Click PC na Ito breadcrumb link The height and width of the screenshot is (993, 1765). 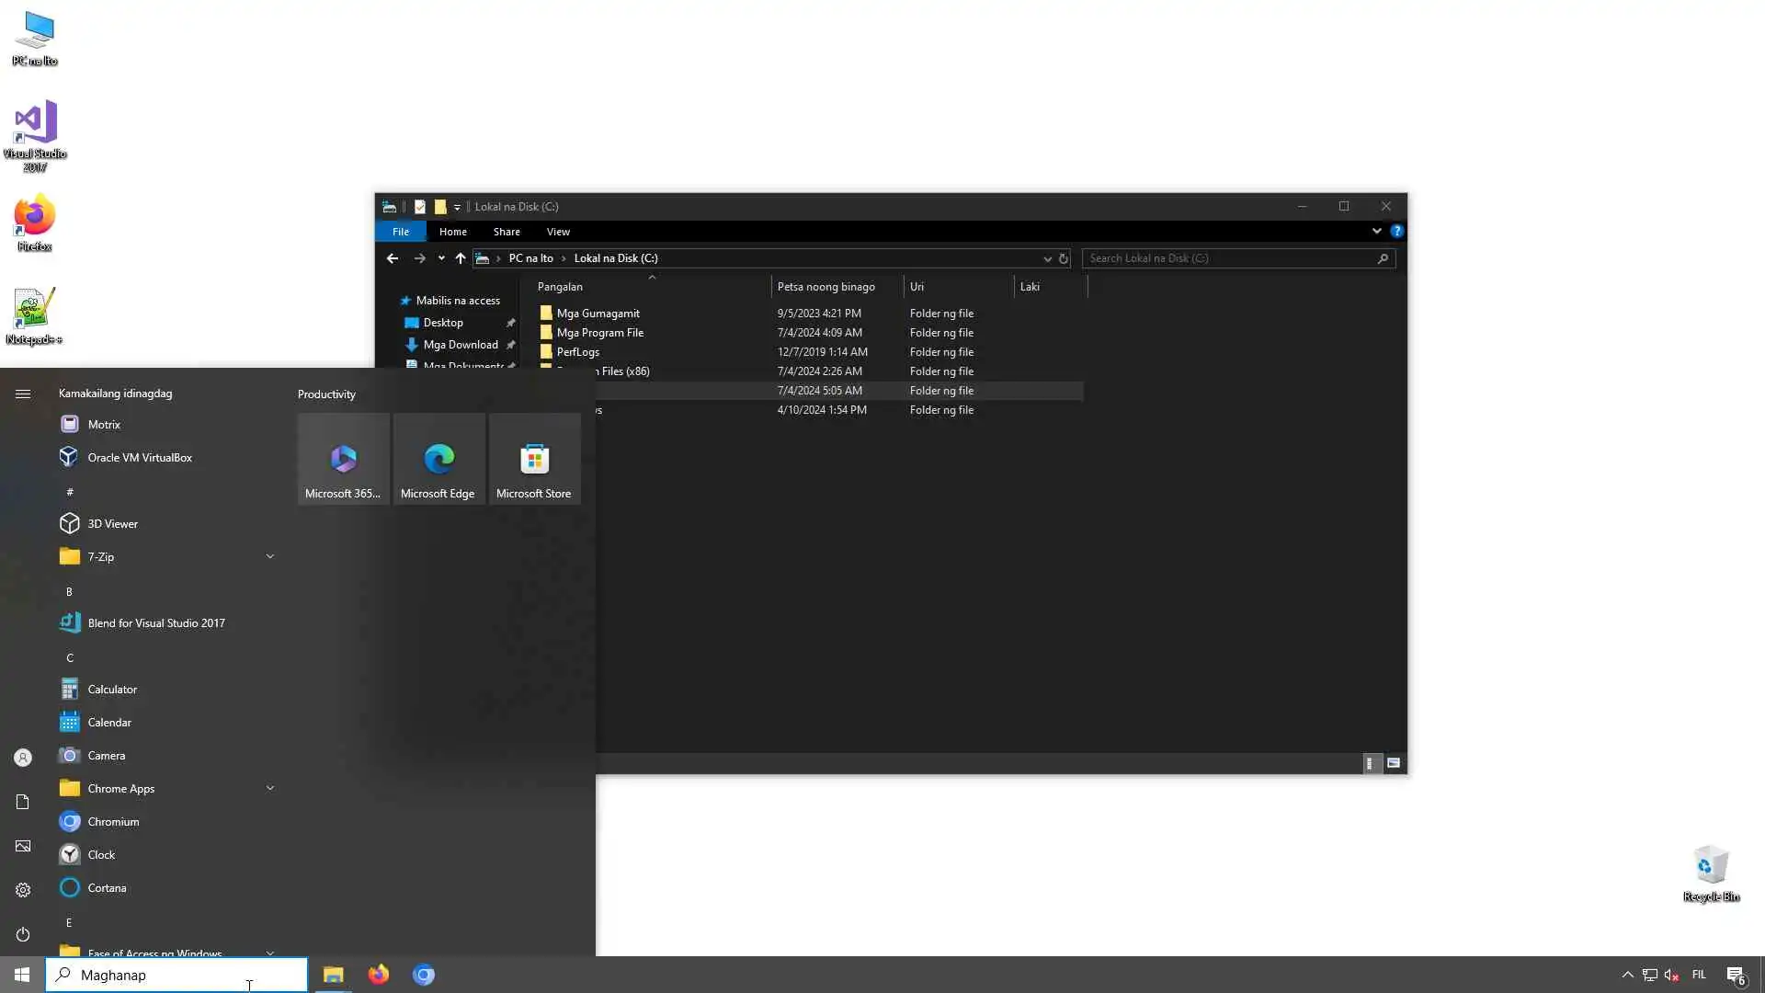tap(530, 258)
